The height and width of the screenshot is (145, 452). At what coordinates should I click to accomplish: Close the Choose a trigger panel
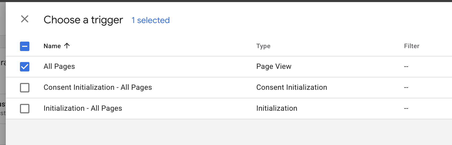click(x=25, y=19)
